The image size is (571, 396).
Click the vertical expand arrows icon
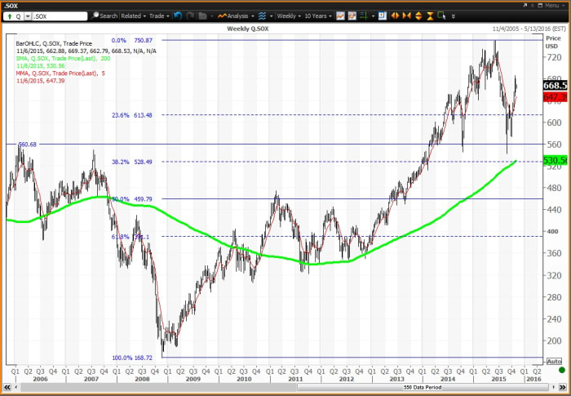click(418, 16)
